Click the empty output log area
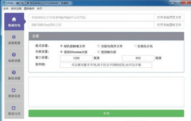 click(106, 92)
